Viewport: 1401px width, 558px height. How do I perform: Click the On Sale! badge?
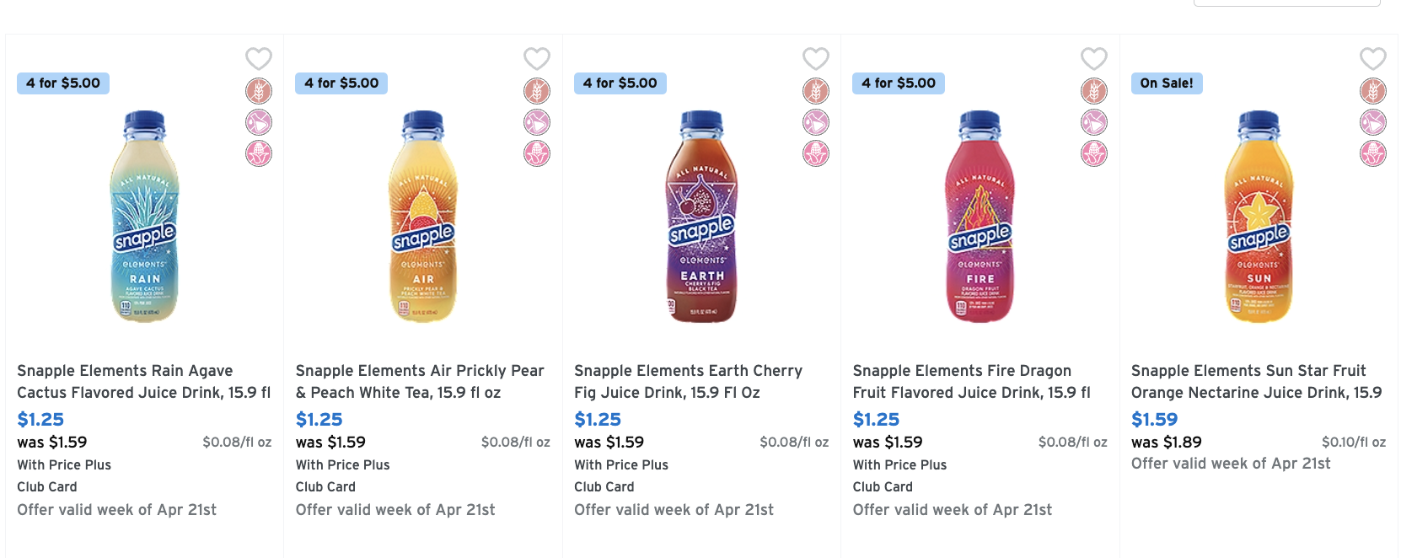(x=1167, y=83)
